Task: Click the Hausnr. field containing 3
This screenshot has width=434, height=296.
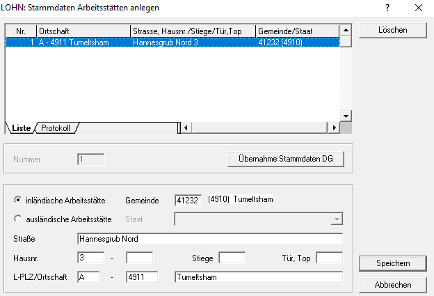Action: [90, 258]
